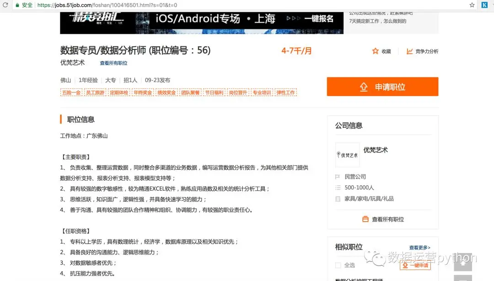The width and height of the screenshot is (494, 281).
Task: Click the secure lock icon in address bar
Action: click(x=17, y=5)
